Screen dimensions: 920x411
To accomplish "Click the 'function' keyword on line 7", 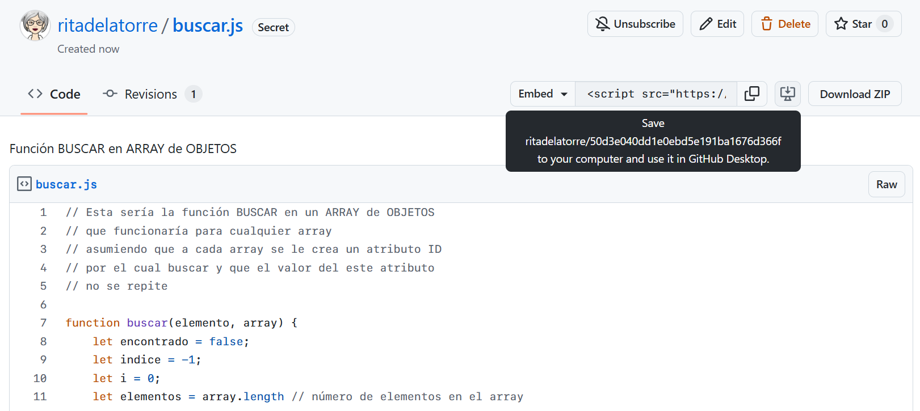I will tap(93, 323).
